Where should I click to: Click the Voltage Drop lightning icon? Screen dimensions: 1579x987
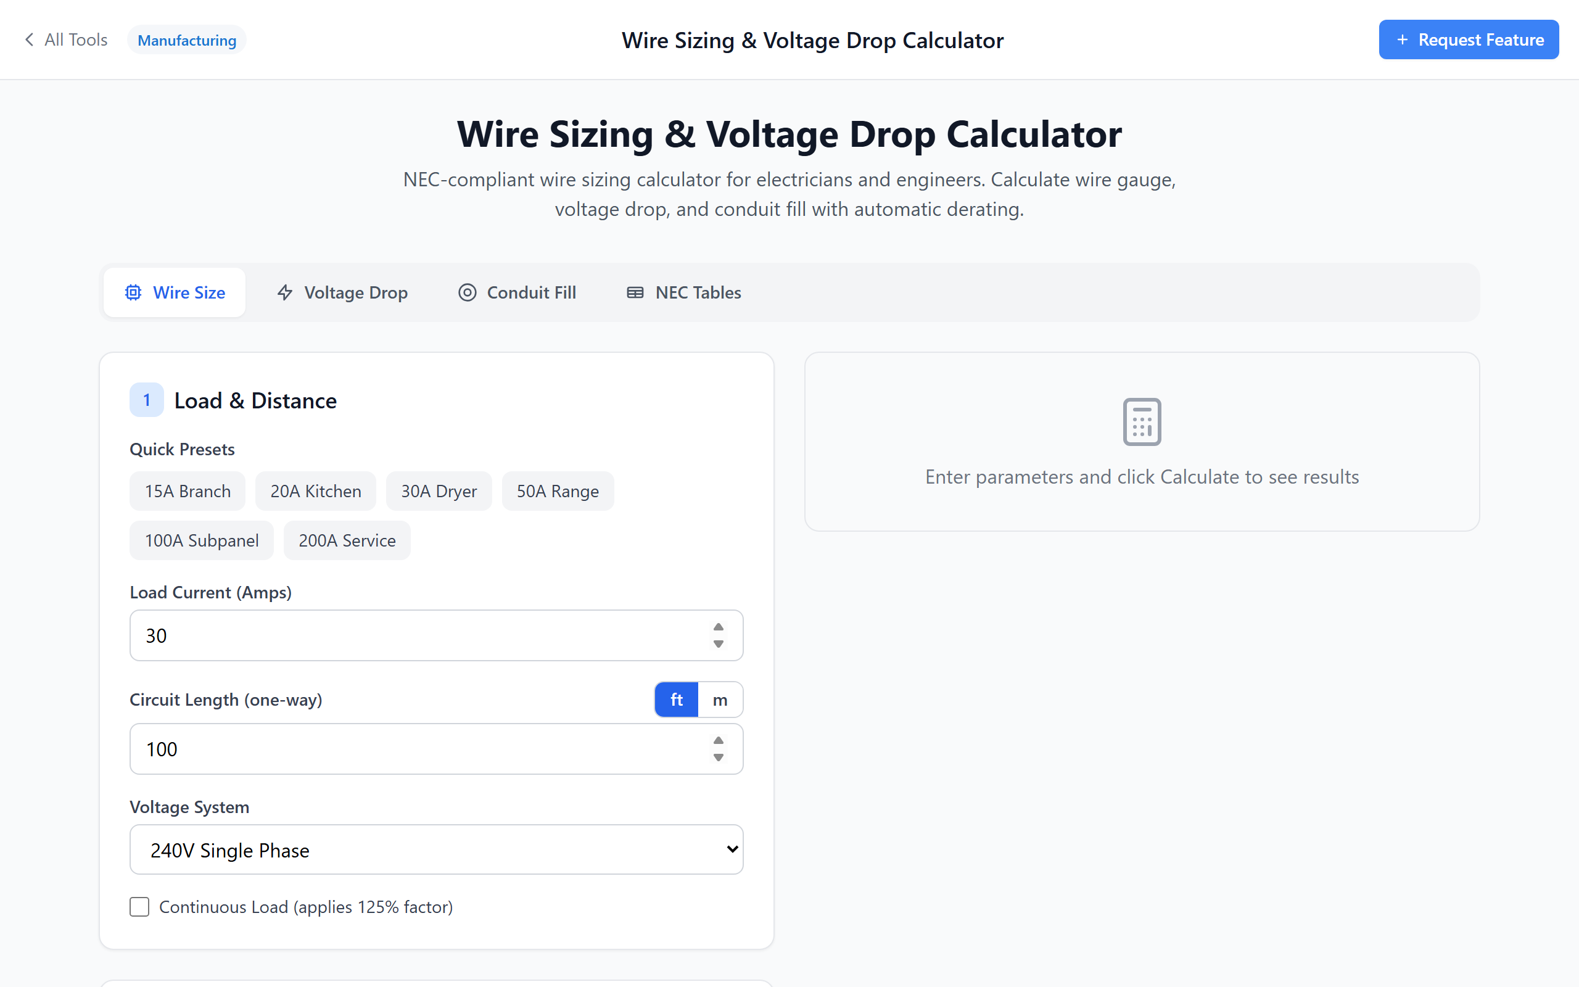tap(284, 292)
